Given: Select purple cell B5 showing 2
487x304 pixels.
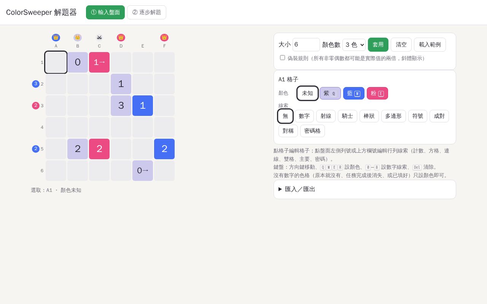Looking at the screenshot, I should pos(78,149).
